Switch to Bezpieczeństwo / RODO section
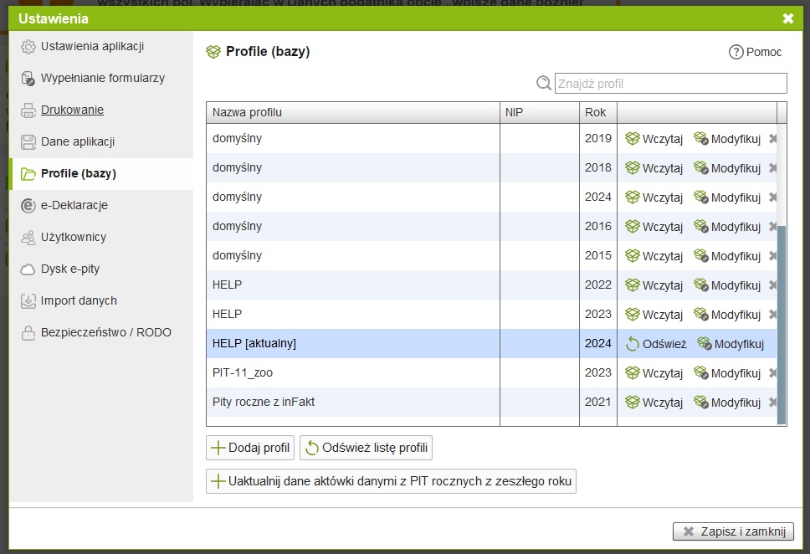810x554 pixels. coord(105,332)
